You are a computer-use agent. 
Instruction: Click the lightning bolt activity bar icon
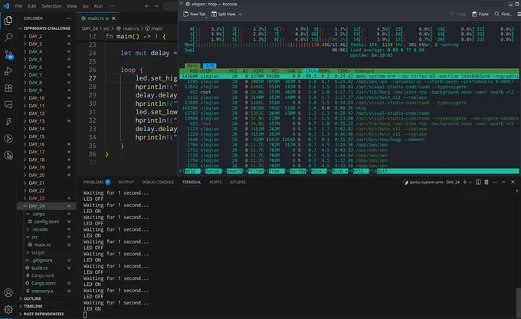(8, 122)
